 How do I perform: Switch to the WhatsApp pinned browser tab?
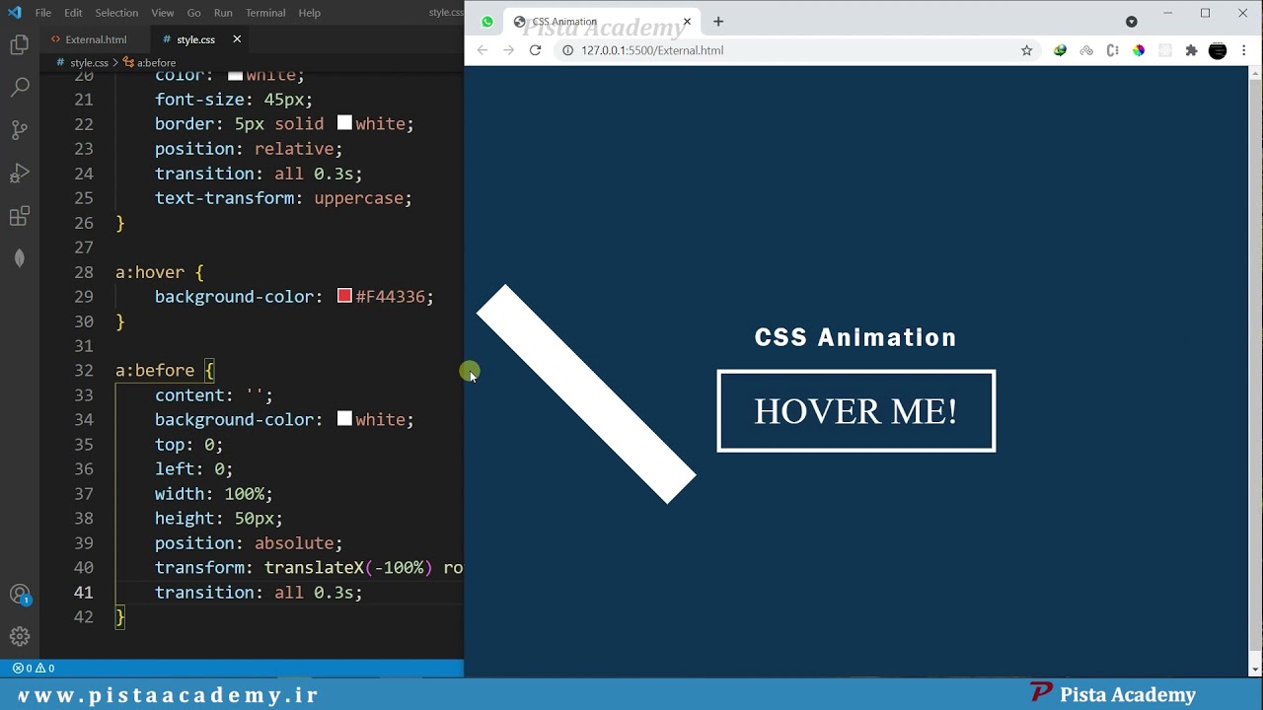(487, 22)
